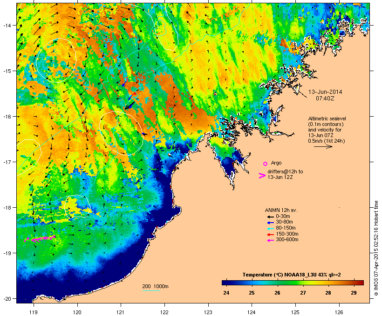Click the '300-600m' depth label
382x316 pixels.
tap(287, 240)
